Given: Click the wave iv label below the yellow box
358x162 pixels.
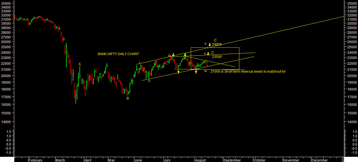Looking at the screenshot, I should [206, 71].
